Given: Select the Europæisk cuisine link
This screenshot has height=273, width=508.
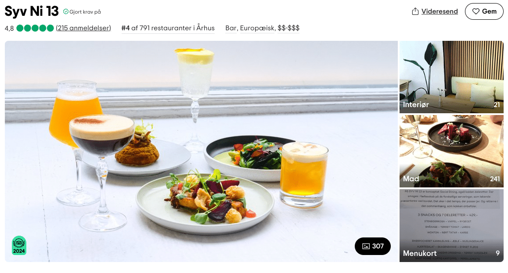Looking at the screenshot, I should coord(257,28).
